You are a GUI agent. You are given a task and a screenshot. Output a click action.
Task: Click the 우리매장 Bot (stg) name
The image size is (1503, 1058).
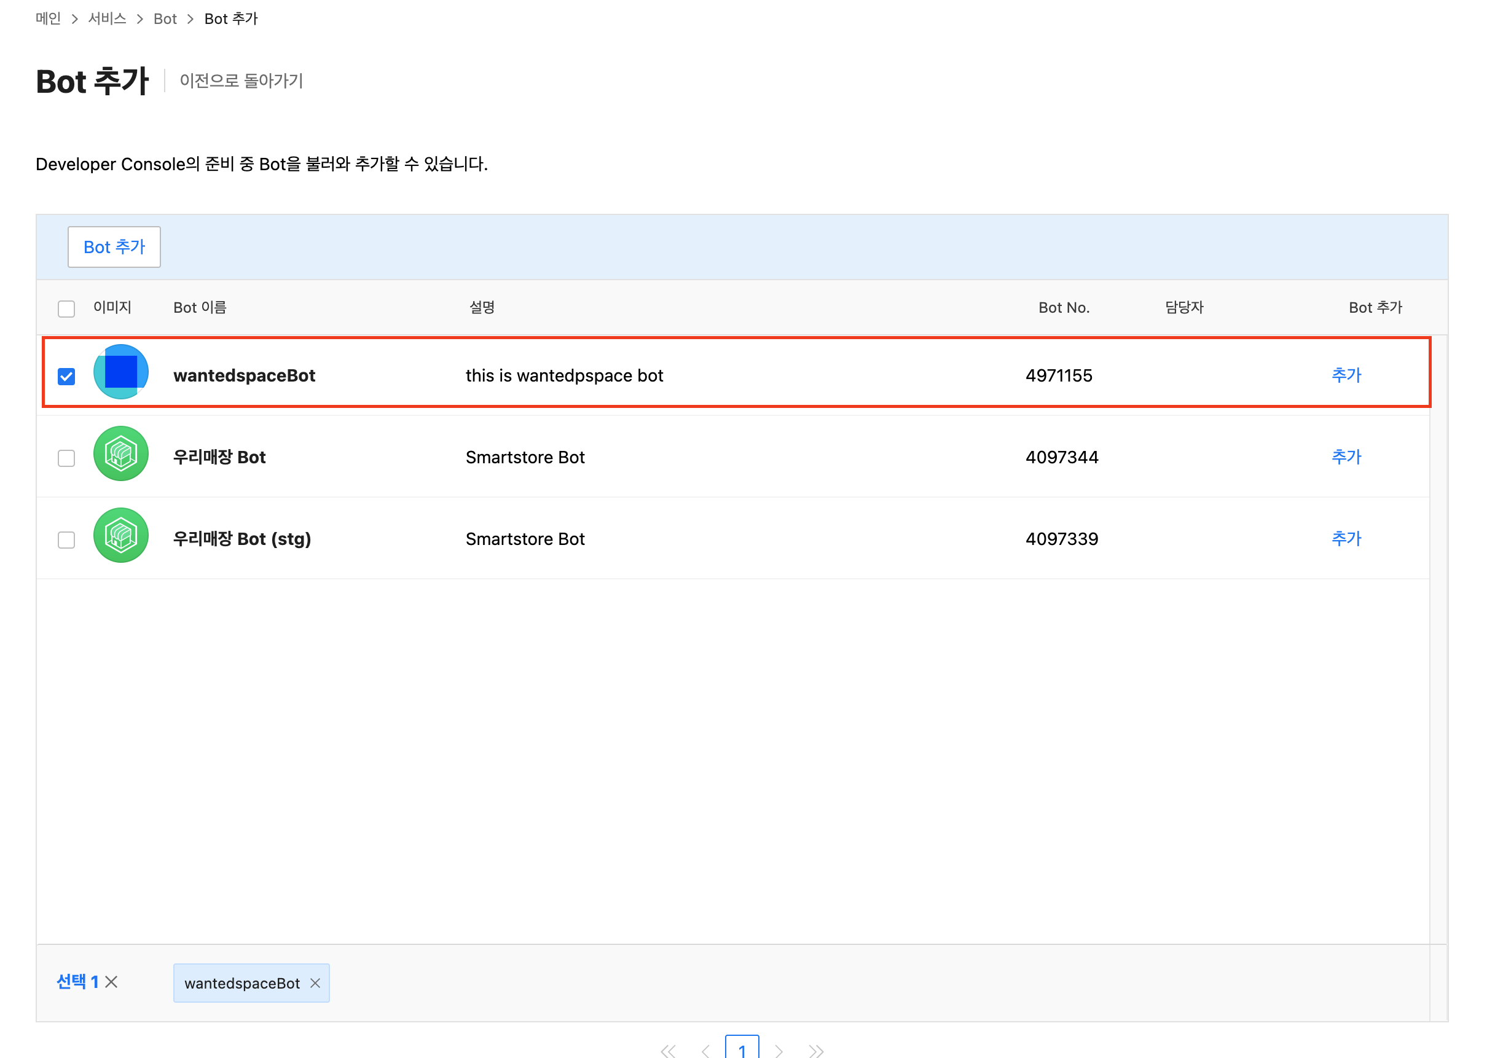coord(242,539)
